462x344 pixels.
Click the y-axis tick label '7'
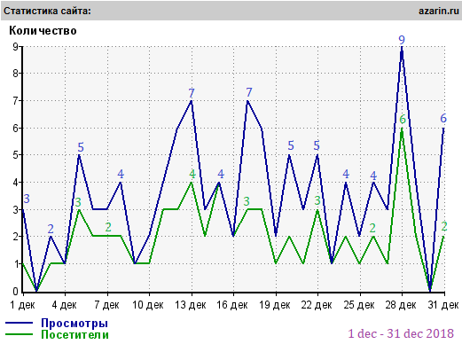pos(15,100)
